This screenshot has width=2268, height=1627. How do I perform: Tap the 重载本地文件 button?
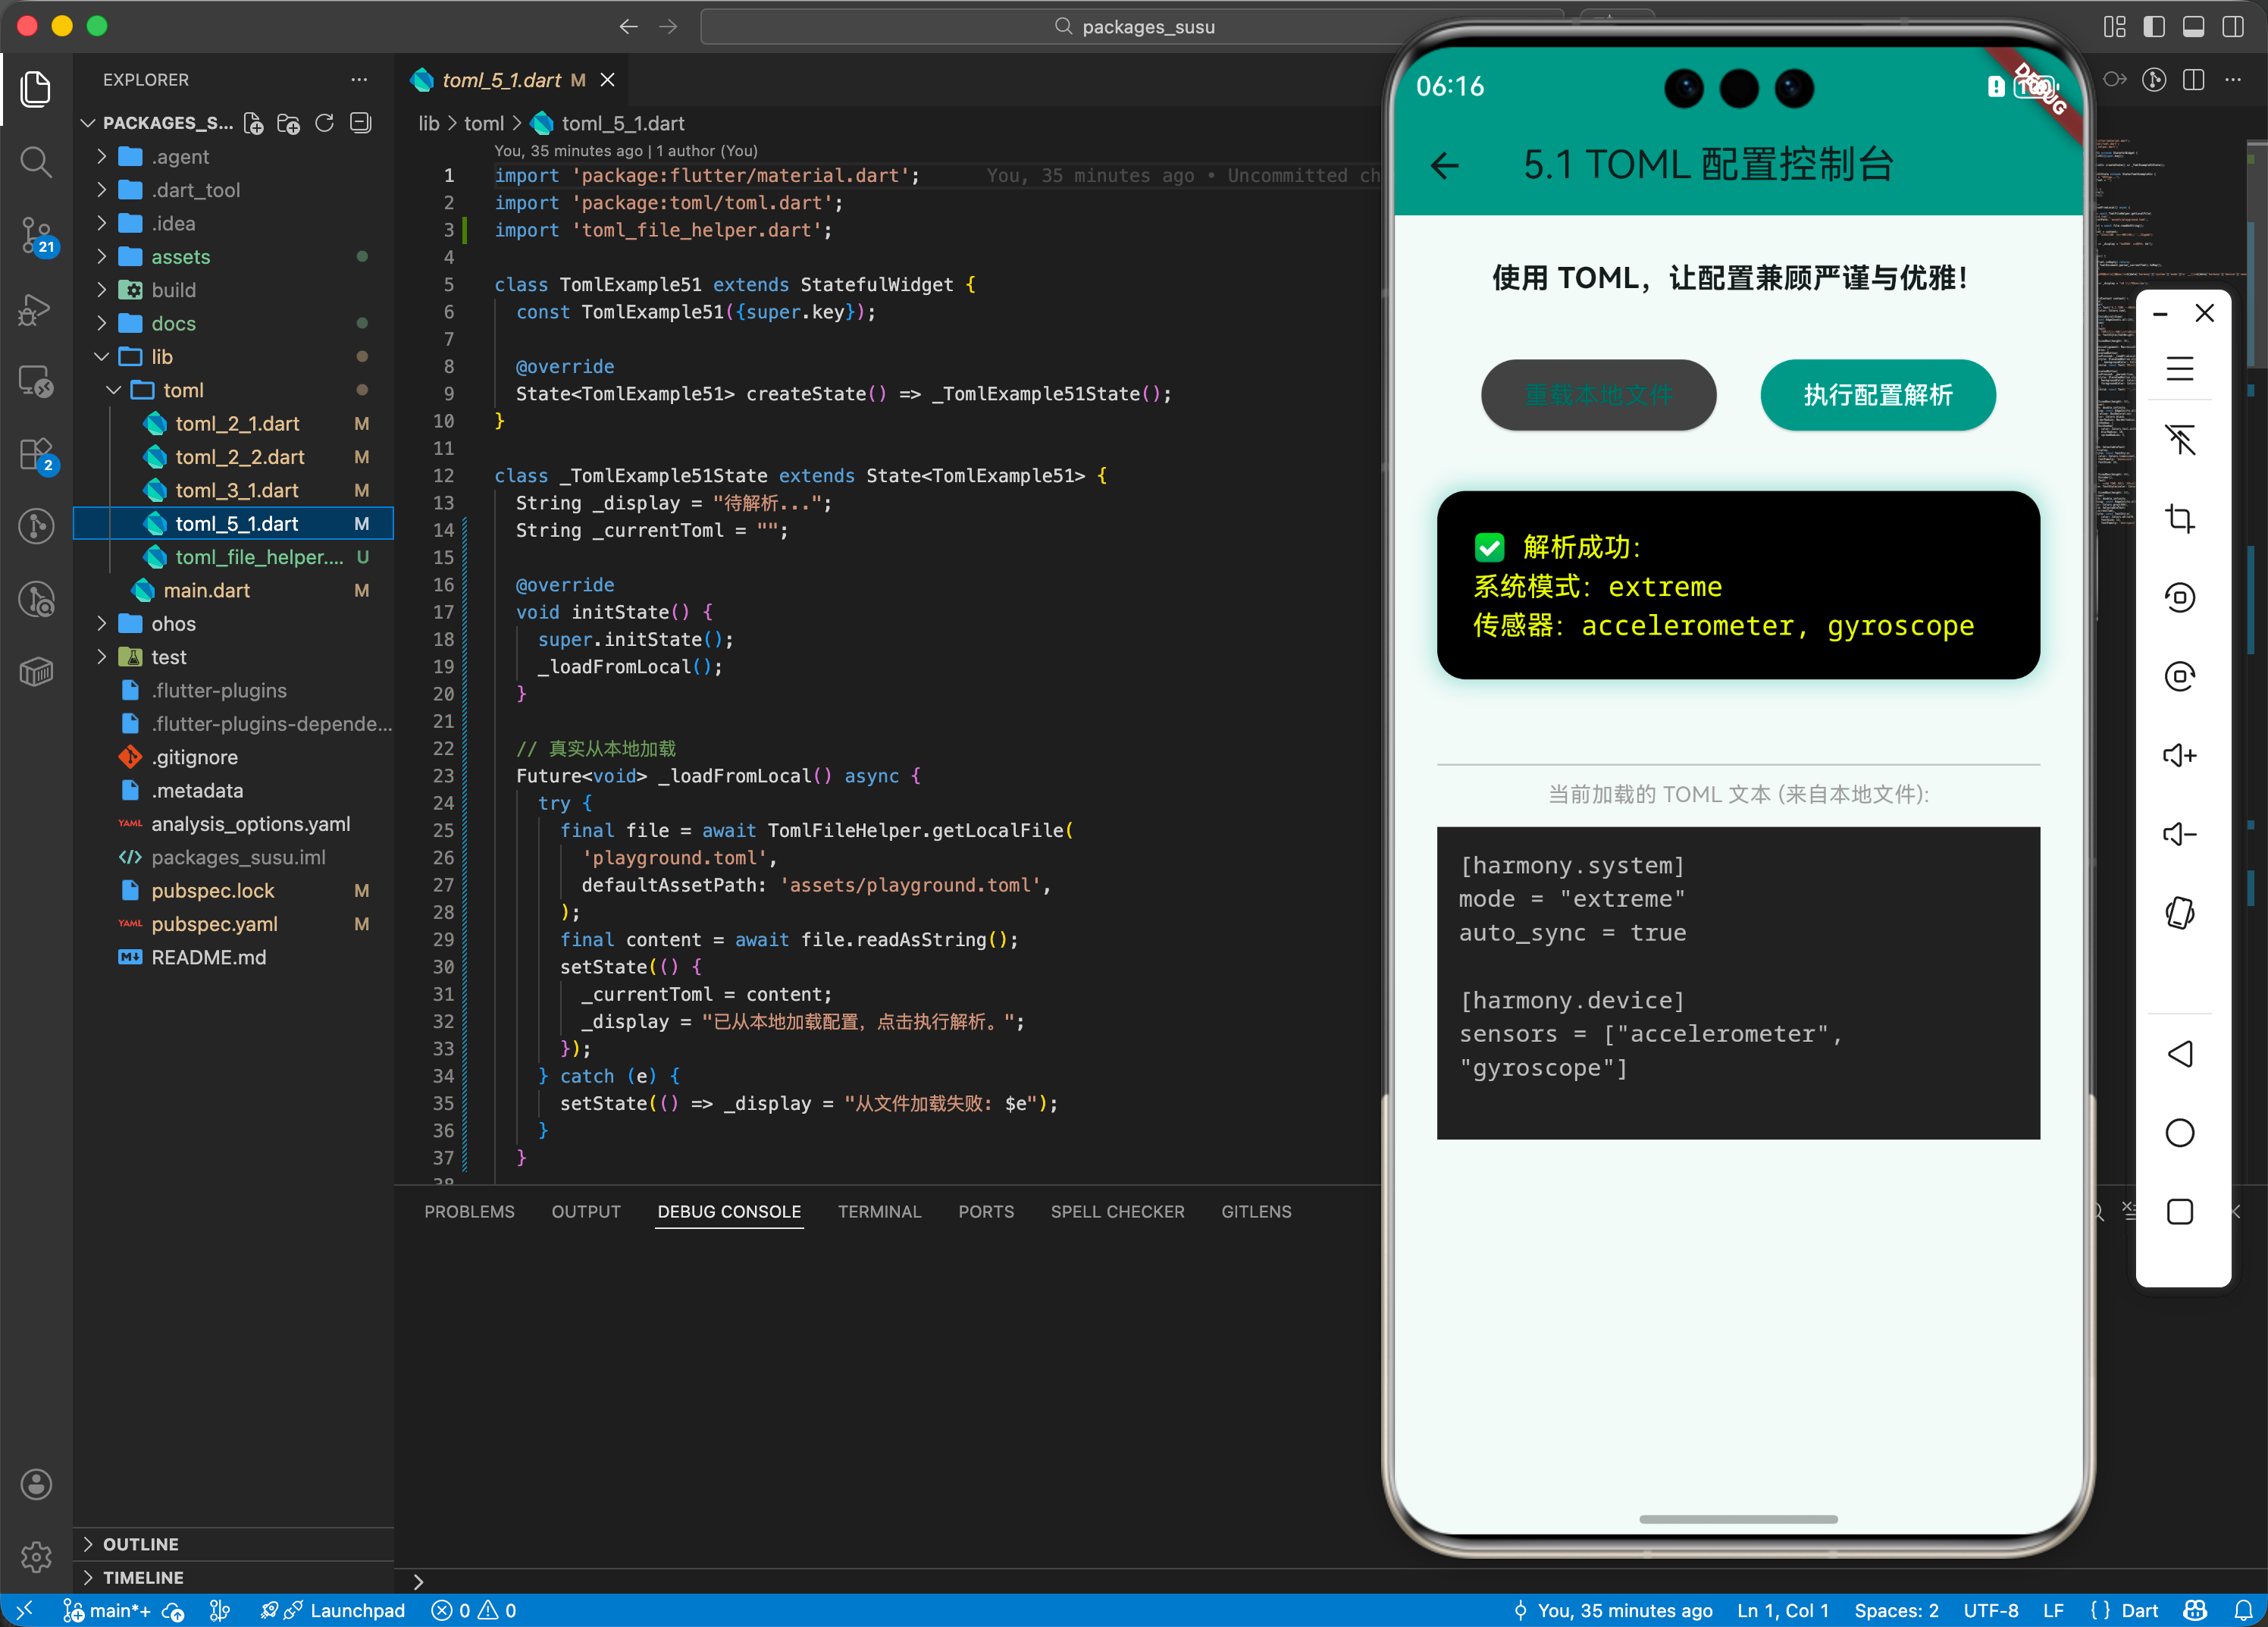[x=1598, y=395]
